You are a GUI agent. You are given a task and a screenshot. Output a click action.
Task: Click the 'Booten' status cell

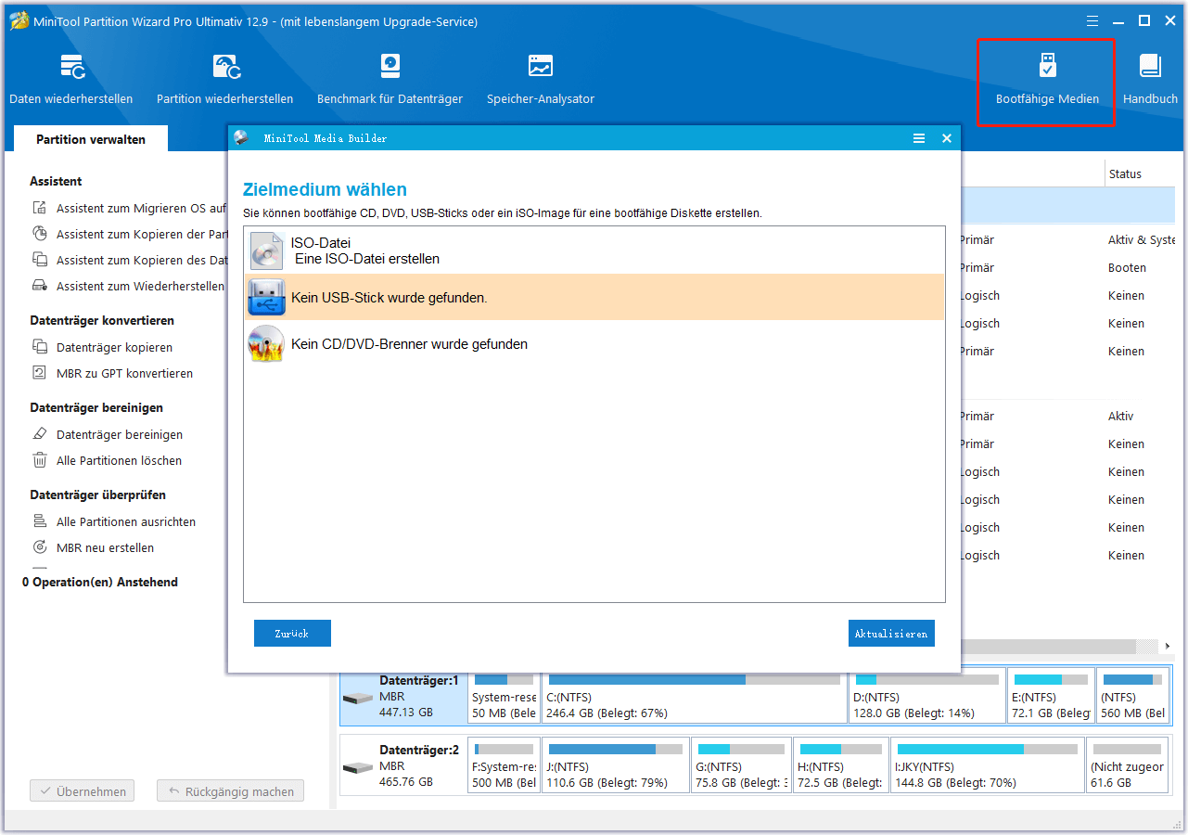[x=1127, y=267]
